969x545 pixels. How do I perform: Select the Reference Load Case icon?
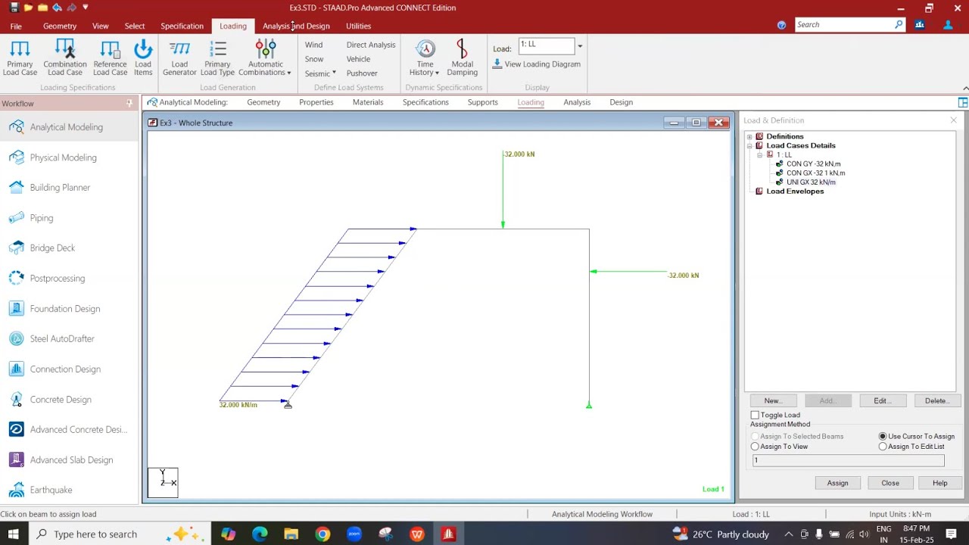click(x=111, y=58)
